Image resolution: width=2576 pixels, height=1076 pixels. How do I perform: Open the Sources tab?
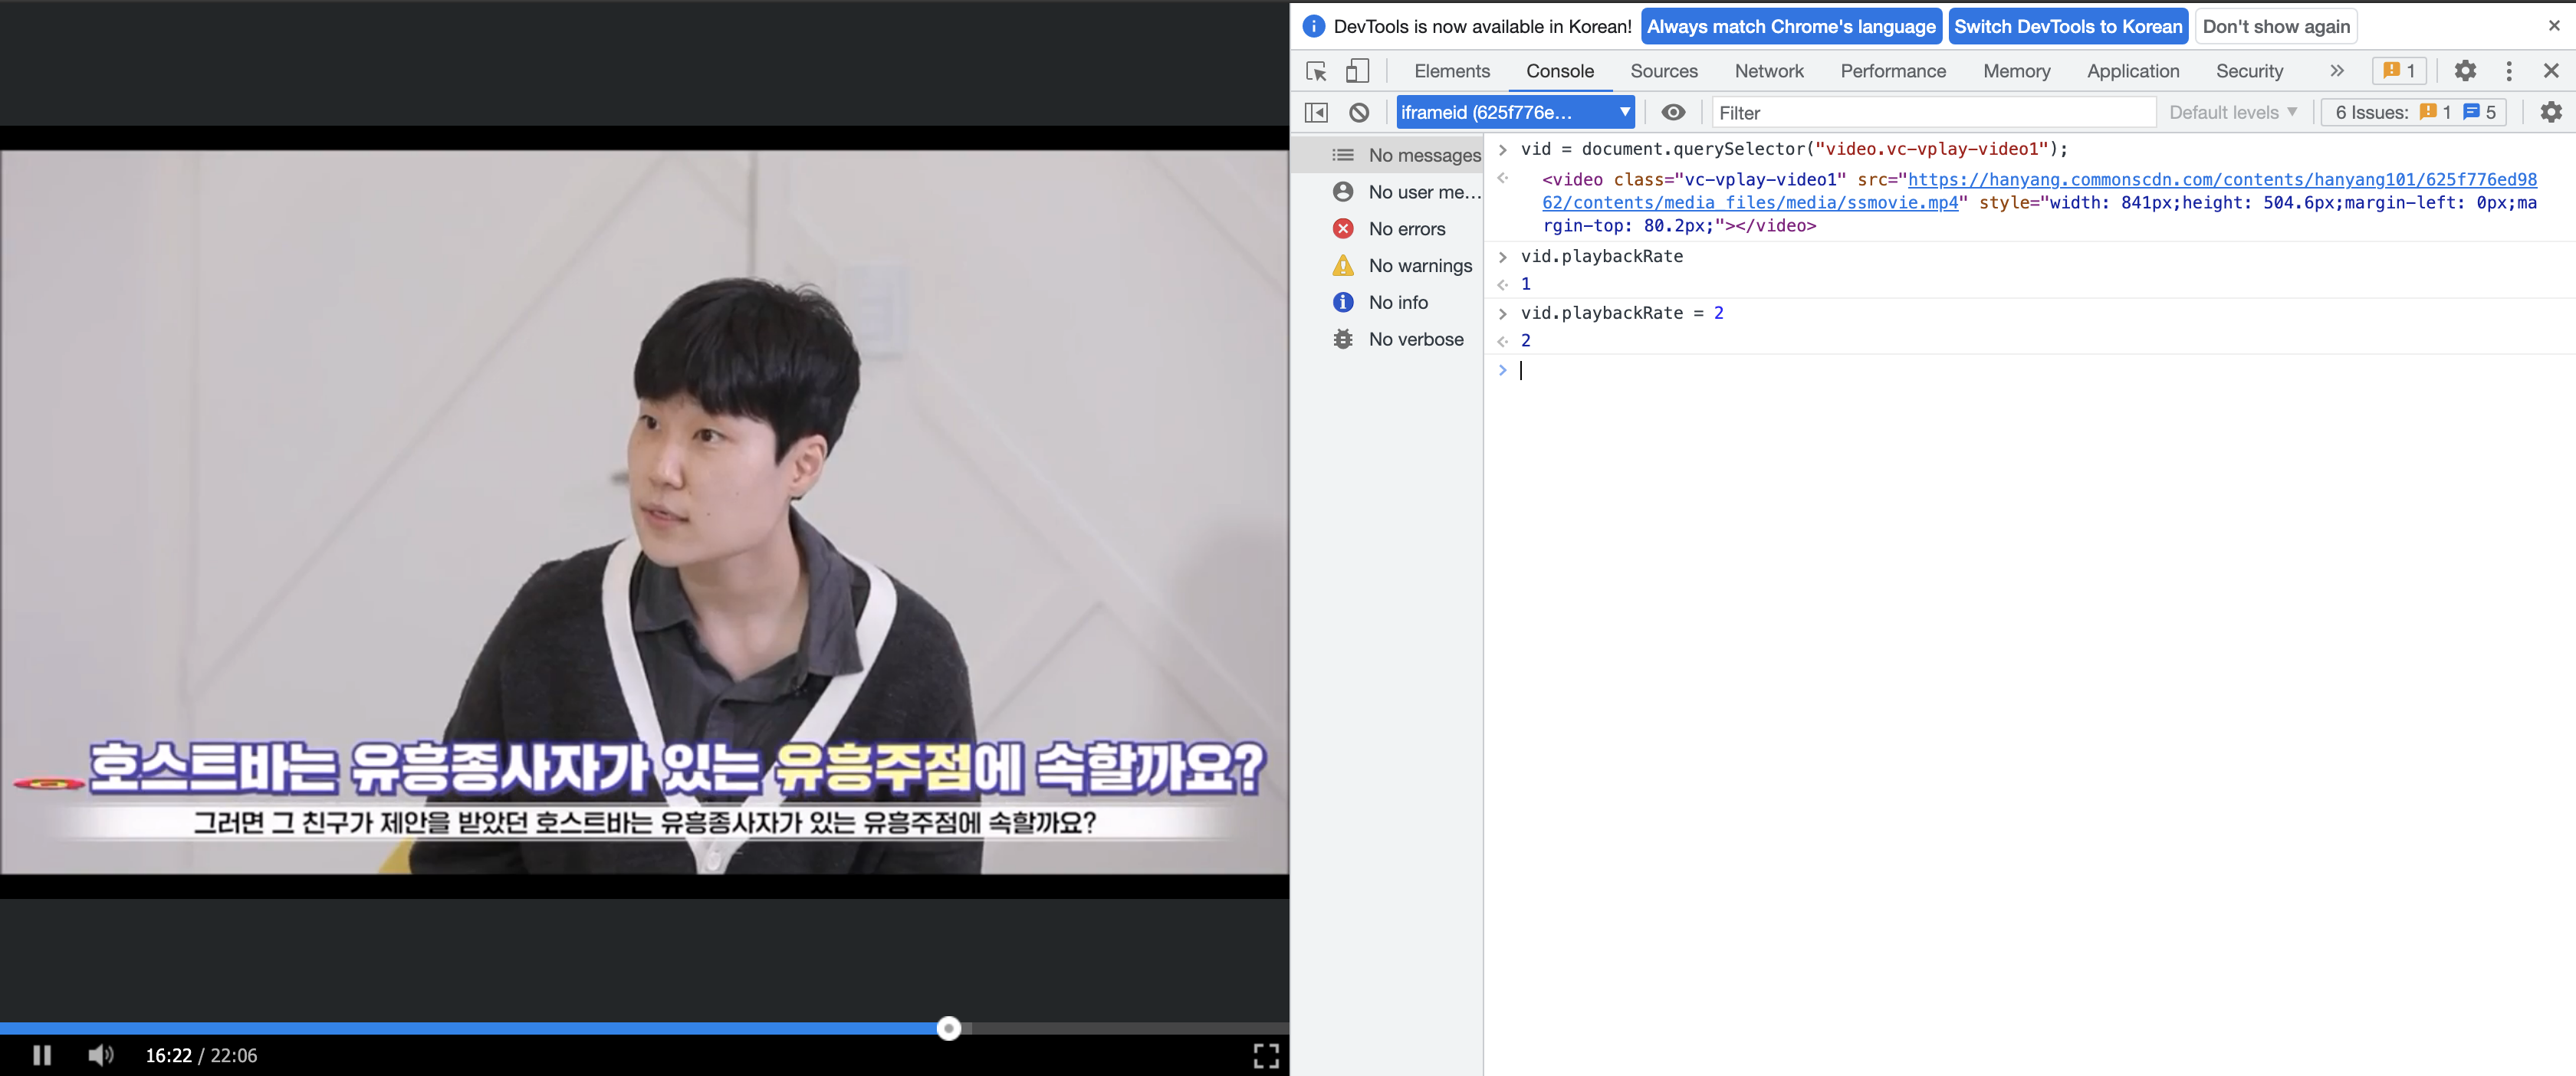click(x=1663, y=71)
